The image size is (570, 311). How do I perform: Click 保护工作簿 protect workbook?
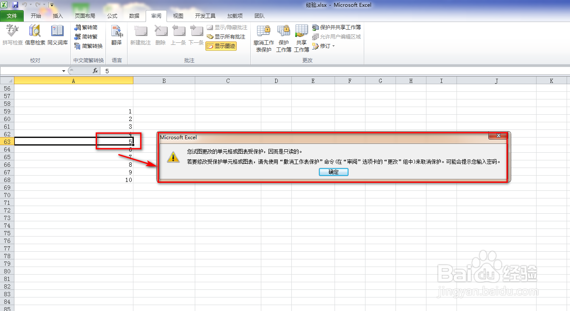284,38
